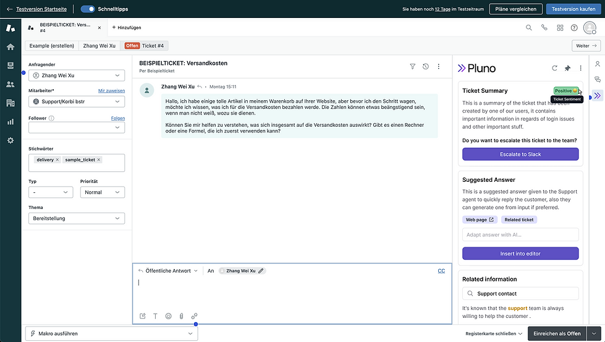Click the Weiter button
The width and height of the screenshot is (605, 342).
tap(586, 46)
